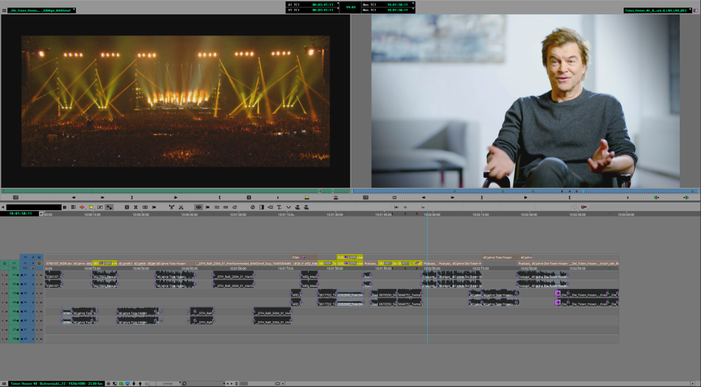
Task: Toggle source track selector V1 (green)
Action: [14, 263]
